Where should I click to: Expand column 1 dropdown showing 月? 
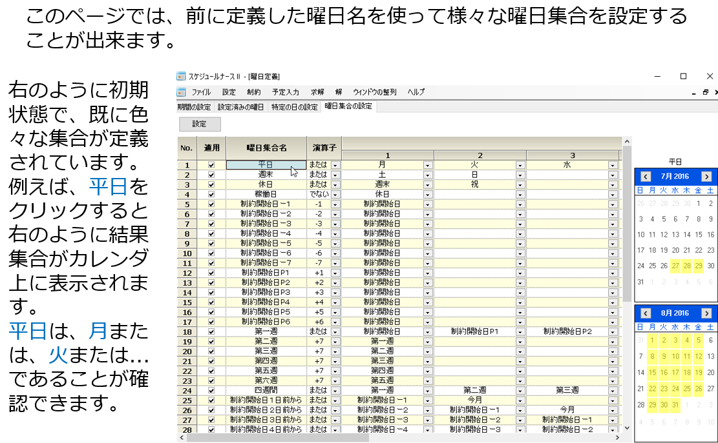428,165
